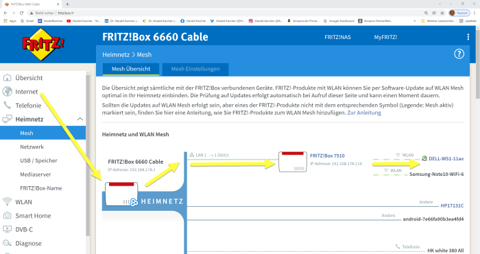
Task: Open the Facebook Harald Karcher bookmark
Action: coord(193,21)
